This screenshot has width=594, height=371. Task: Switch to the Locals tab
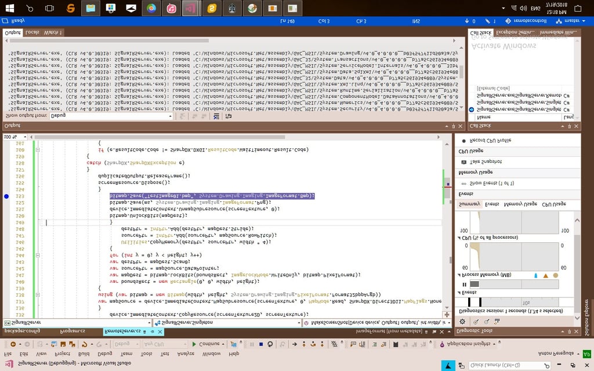[x=32, y=32]
